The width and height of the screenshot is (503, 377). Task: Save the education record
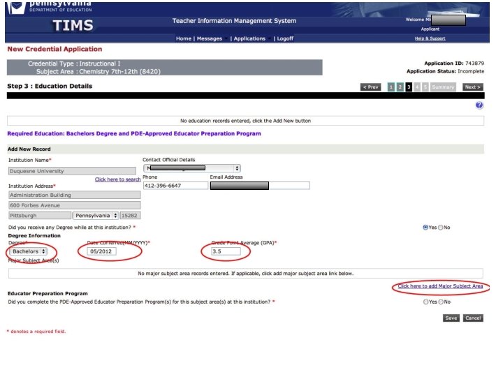tap(451, 318)
